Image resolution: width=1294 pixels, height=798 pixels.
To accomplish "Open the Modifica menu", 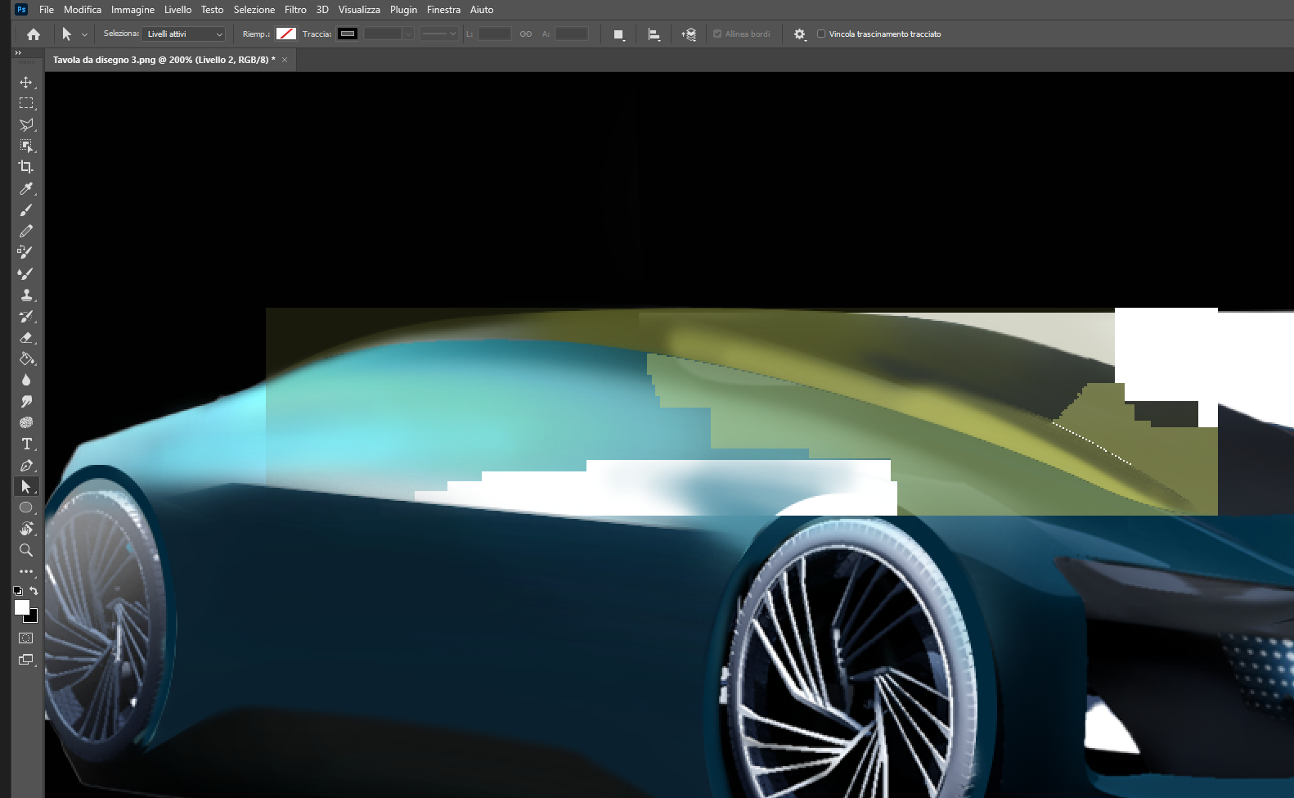I will pyautogui.click(x=83, y=10).
